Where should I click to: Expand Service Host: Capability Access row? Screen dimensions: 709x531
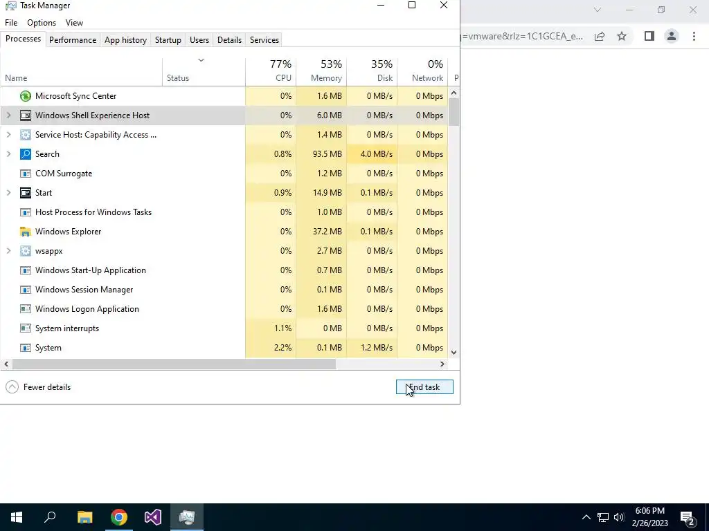coord(8,135)
